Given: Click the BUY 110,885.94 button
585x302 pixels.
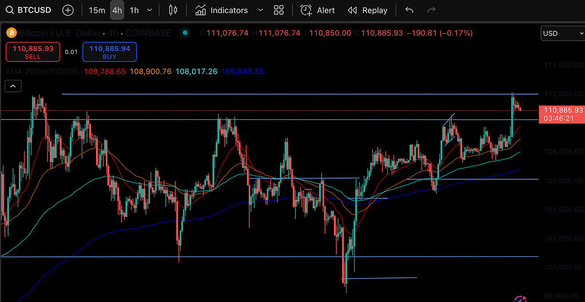Looking at the screenshot, I should pos(110,52).
